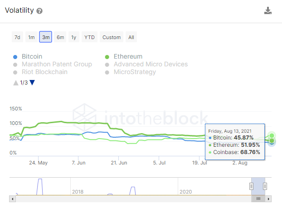Image resolution: width=282 pixels, height=224 pixels.
Task: Go to next legend page arrow
Action: pos(32,83)
